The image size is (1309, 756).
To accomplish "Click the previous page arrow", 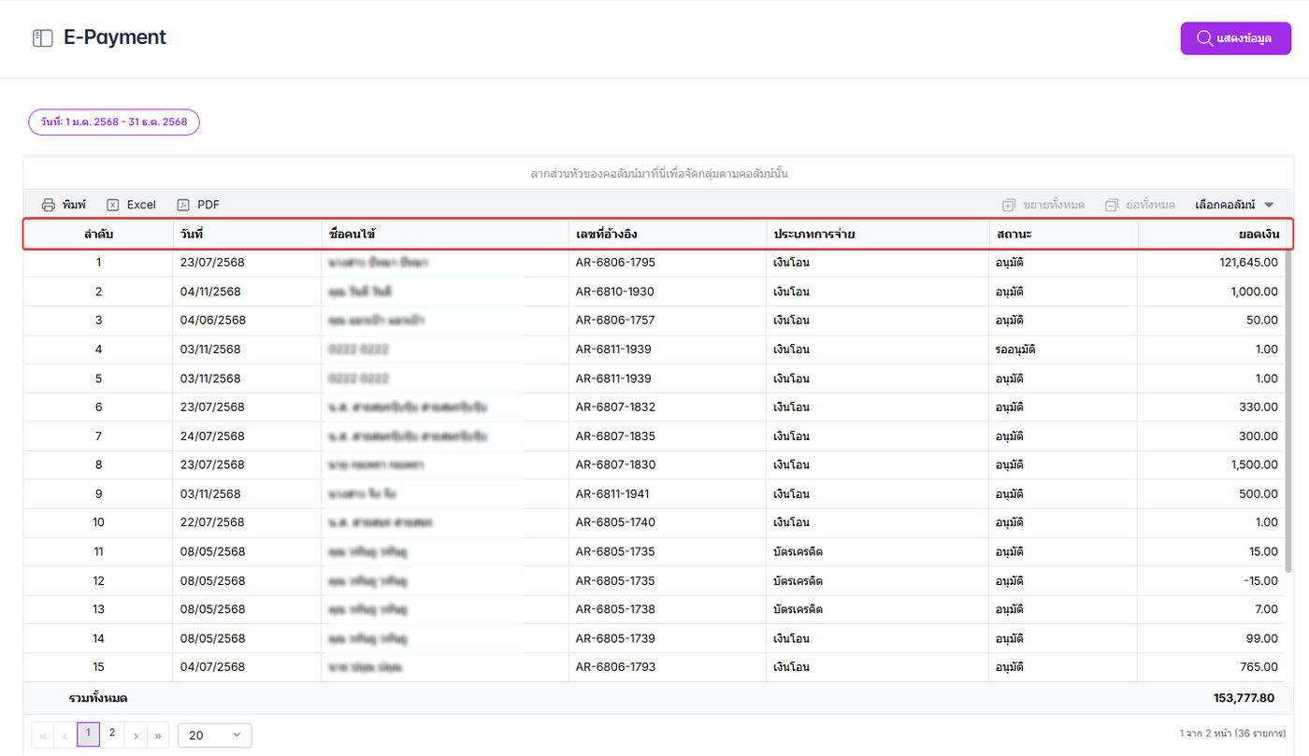I will tap(65, 735).
